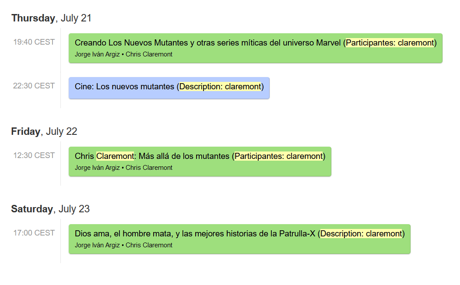The width and height of the screenshot is (460, 285).
Task: Click the '19:40 CEST' time label
Action: pos(34,42)
